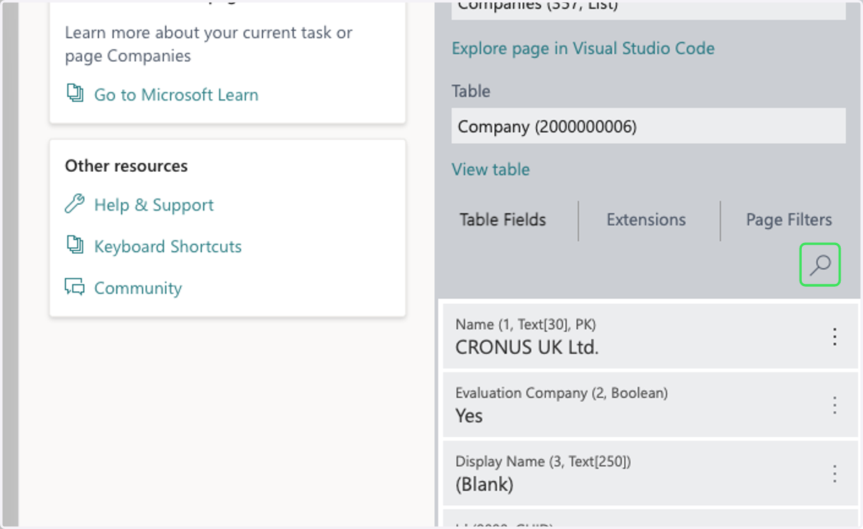This screenshot has width=863, height=529.
Task: Open the three-dot menu for Display Name
Action: pyautogui.click(x=834, y=473)
